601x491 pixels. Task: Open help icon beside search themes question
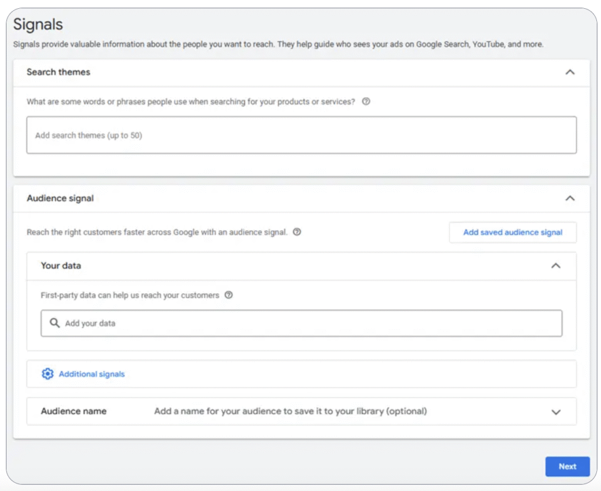pos(366,101)
